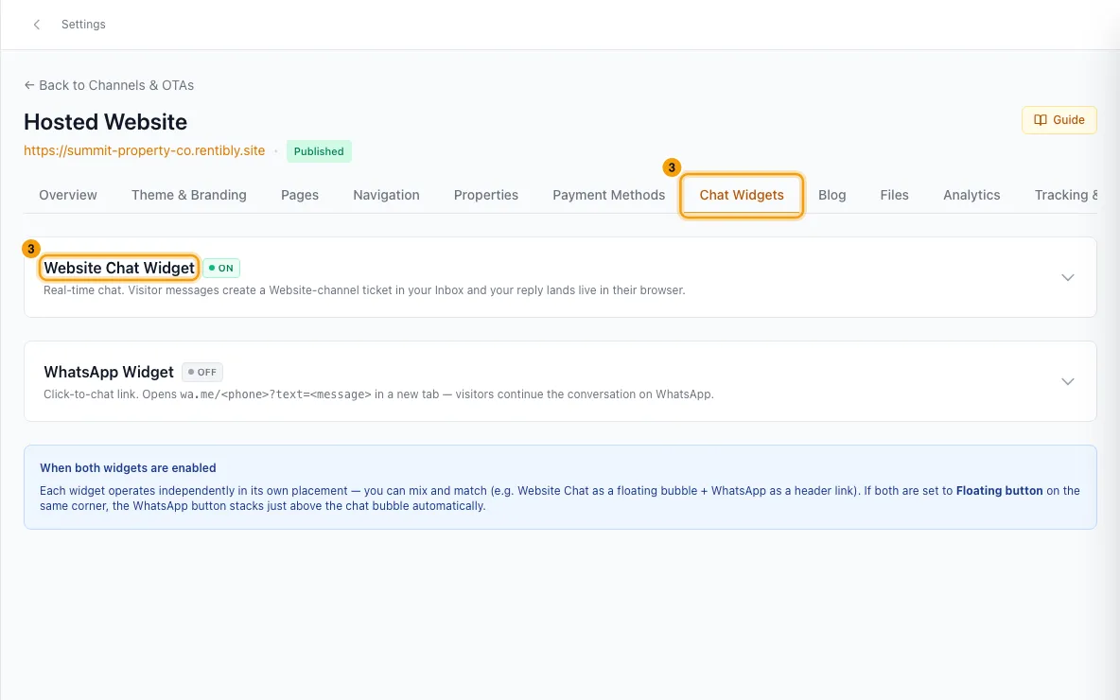Click the Hosted Website page title

pos(106,122)
